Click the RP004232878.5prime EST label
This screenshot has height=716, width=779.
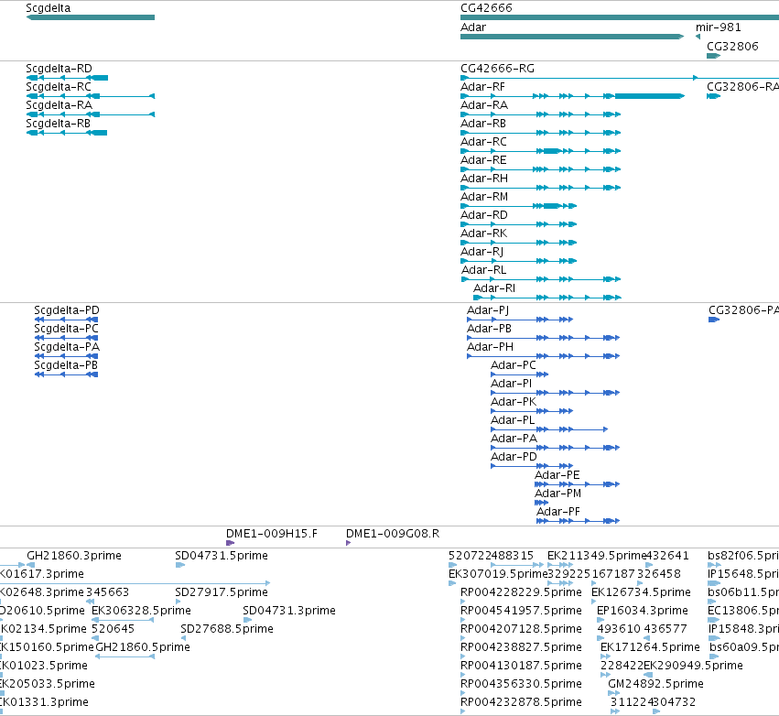tap(521, 702)
